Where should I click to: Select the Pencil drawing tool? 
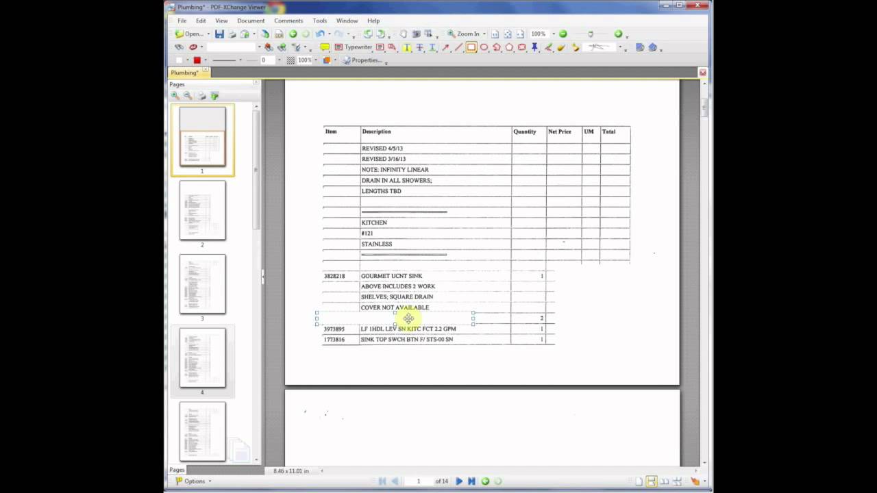(548, 47)
